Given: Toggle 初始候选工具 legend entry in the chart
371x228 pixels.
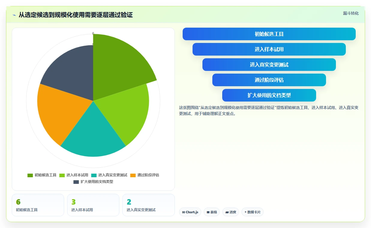Looking at the screenshot, I should pos(42,175).
